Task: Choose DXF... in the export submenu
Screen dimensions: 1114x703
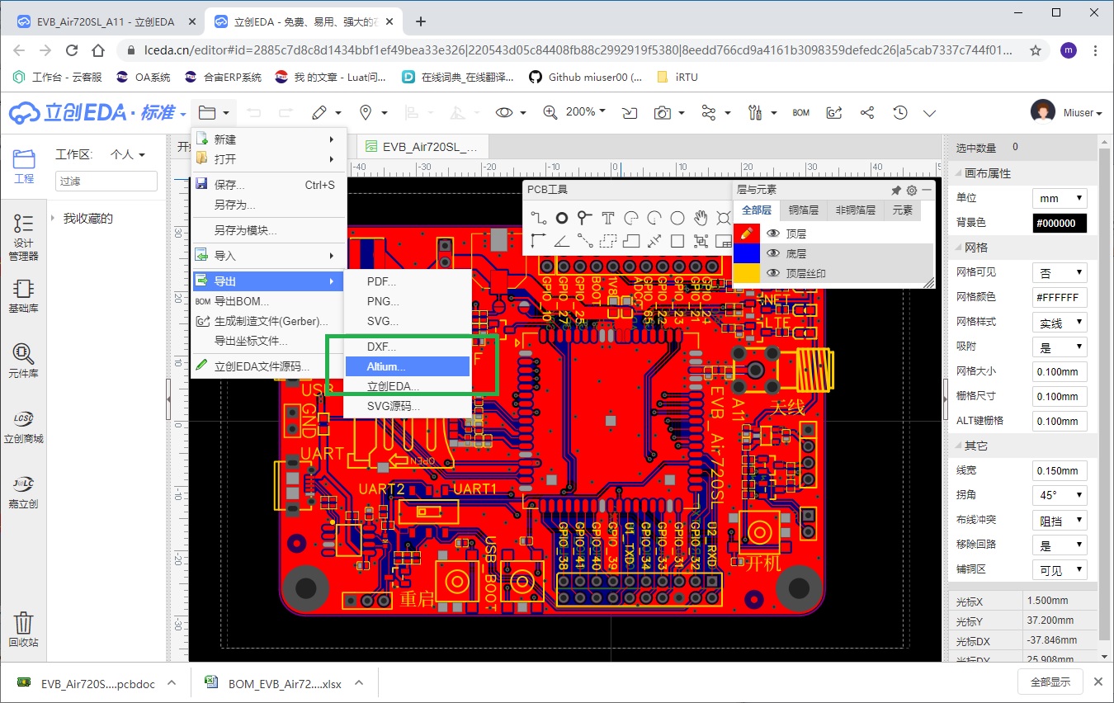Action: point(407,347)
